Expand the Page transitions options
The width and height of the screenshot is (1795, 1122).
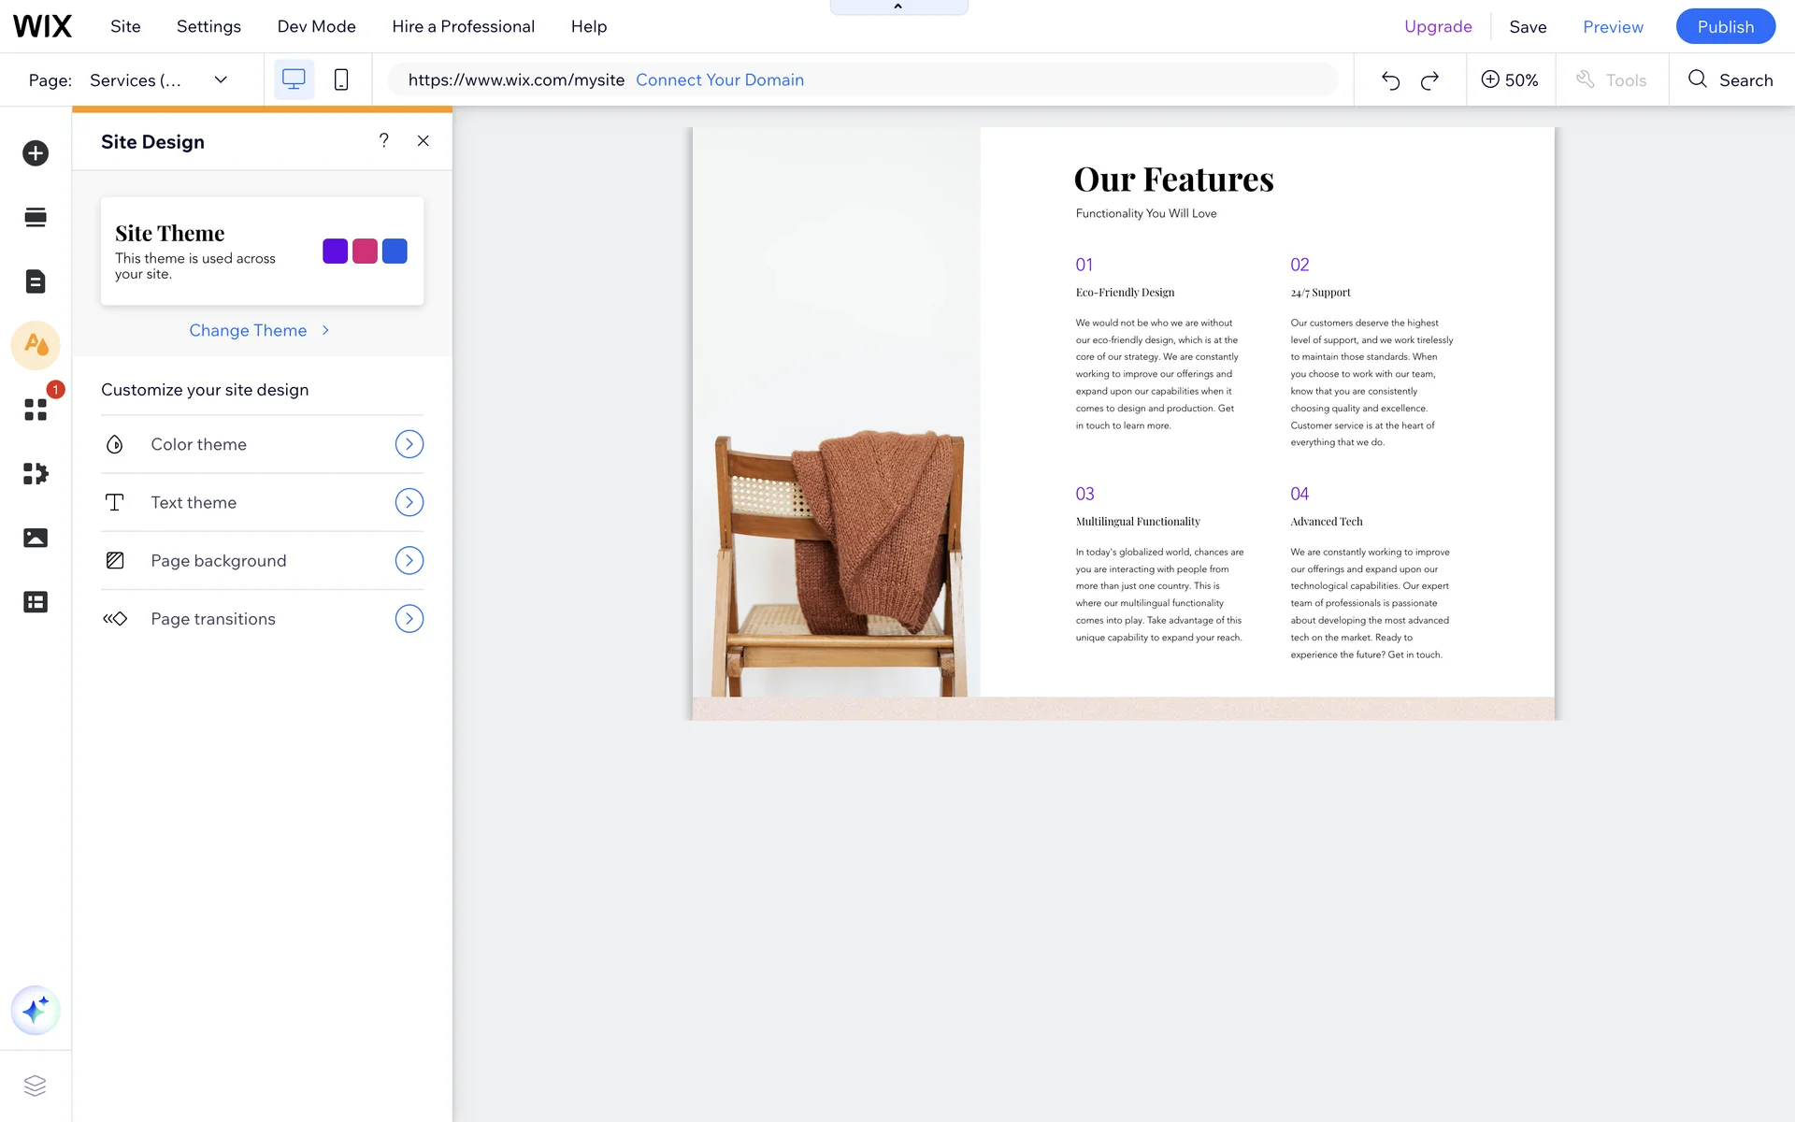click(409, 619)
